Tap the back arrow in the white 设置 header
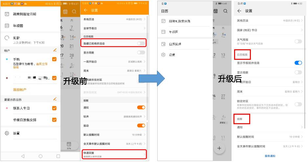Image resolution: width=308 pixels, height=162 pixels. tap(239, 11)
